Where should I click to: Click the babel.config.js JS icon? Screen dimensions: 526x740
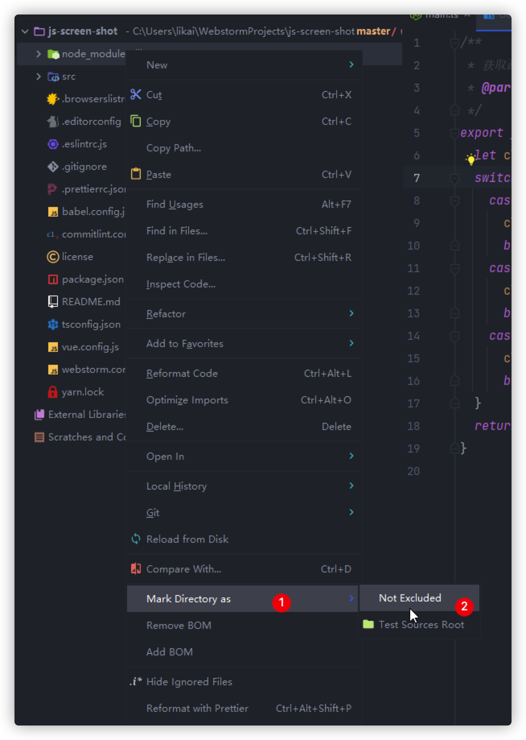[53, 212]
